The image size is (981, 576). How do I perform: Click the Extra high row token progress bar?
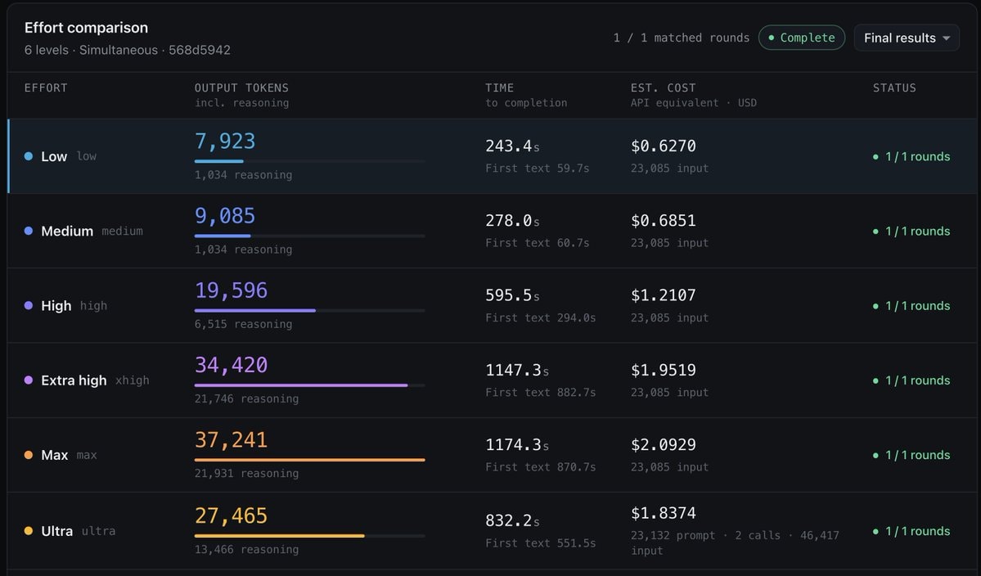coord(310,385)
